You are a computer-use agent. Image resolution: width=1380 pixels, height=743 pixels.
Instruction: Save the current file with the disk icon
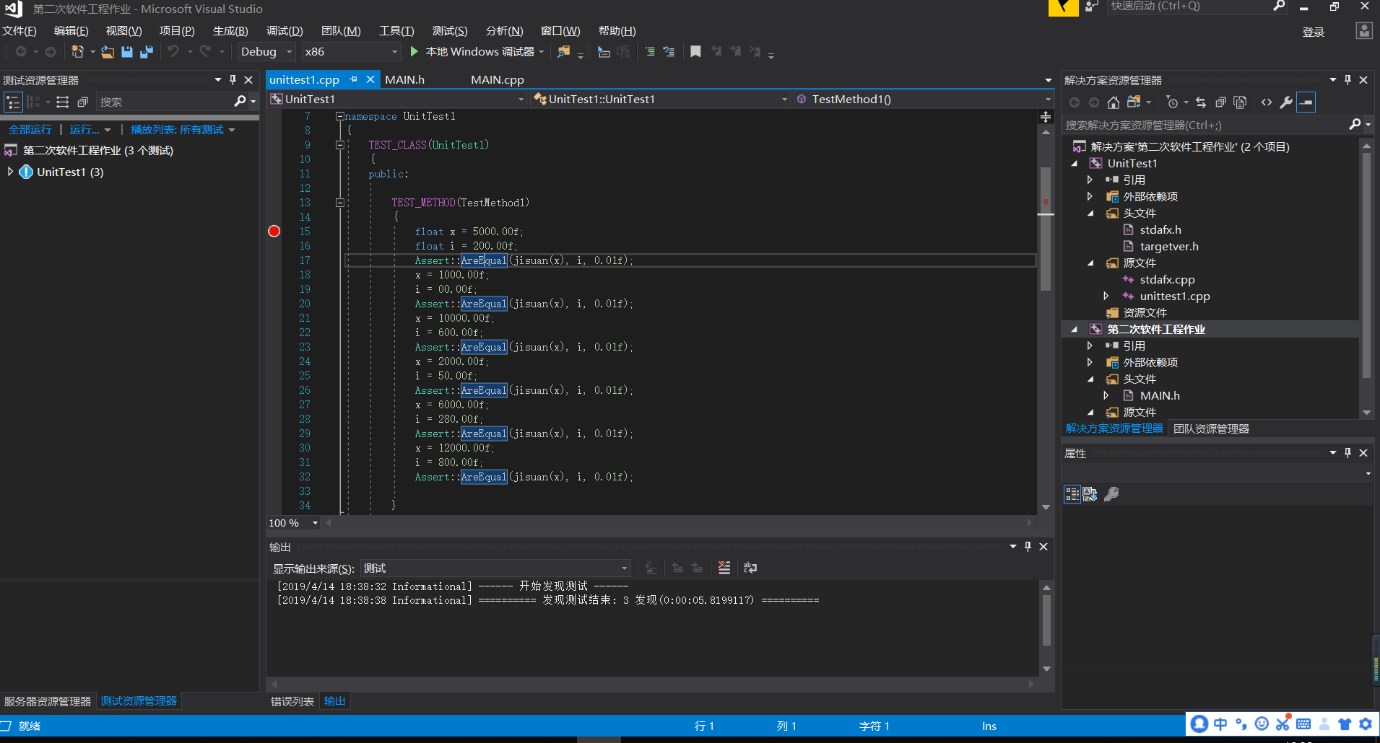coord(127,51)
